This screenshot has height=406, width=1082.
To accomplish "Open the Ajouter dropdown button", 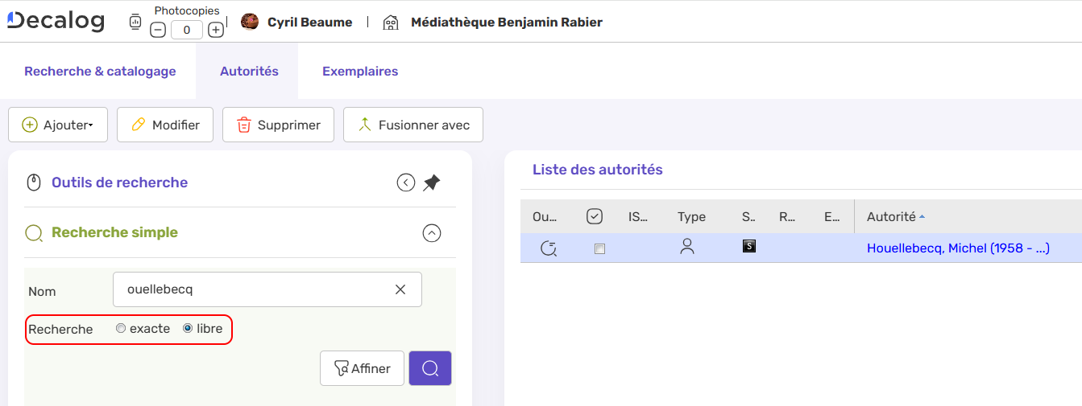I will (58, 125).
